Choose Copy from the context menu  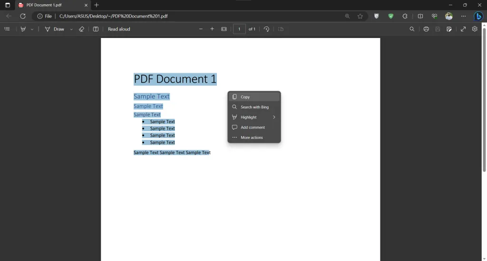coord(254,97)
